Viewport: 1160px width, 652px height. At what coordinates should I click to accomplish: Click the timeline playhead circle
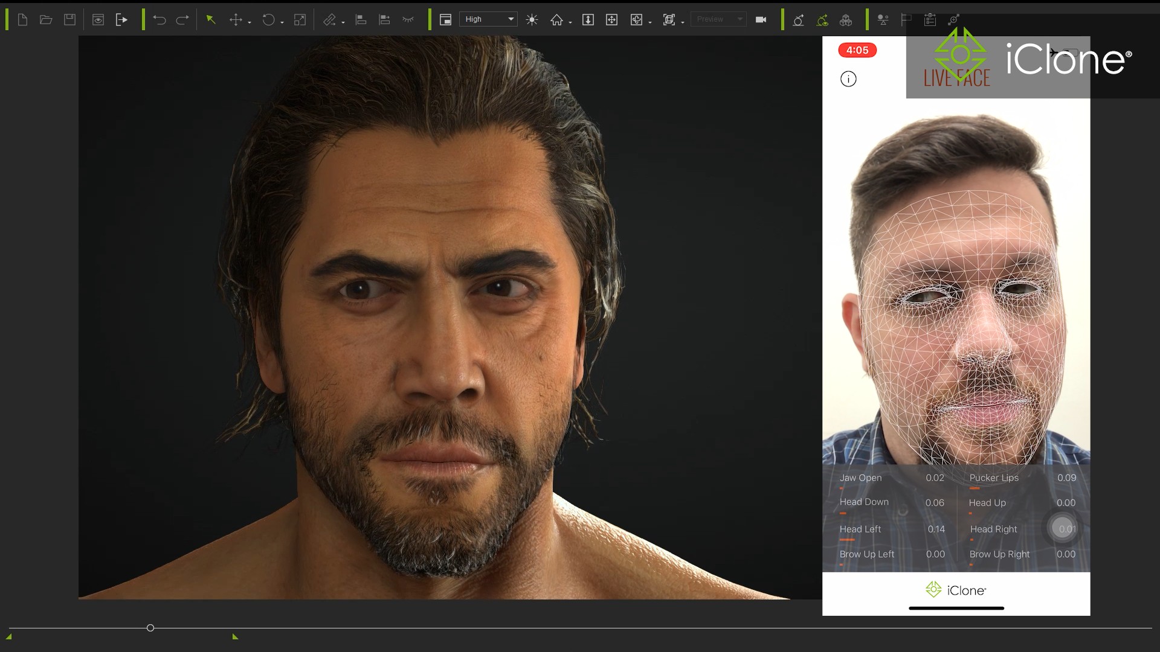150,628
